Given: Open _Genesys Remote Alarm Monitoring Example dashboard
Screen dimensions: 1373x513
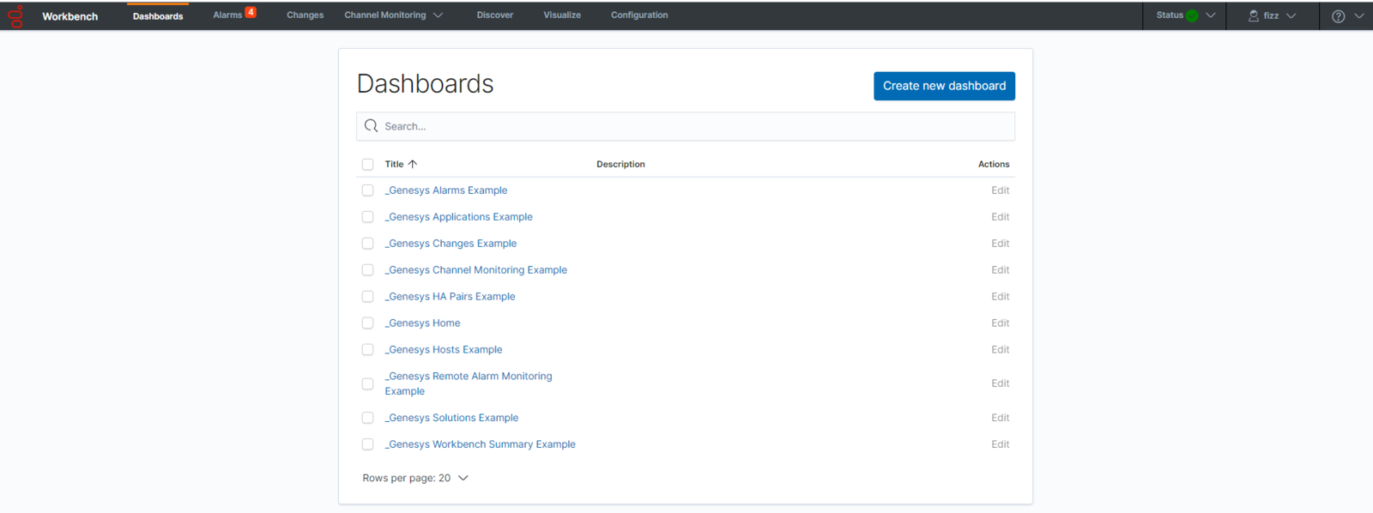Looking at the screenshot, I should pos(469,383).
